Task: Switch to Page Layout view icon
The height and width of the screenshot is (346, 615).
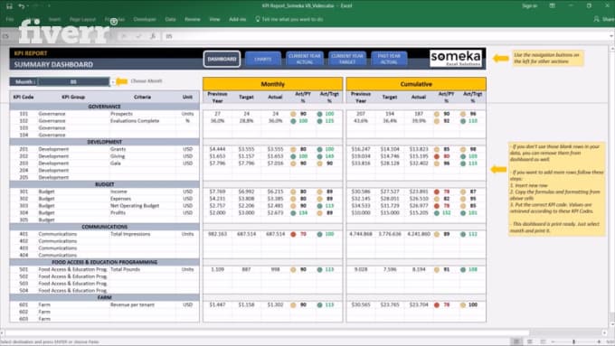Action: coord(529,341)
